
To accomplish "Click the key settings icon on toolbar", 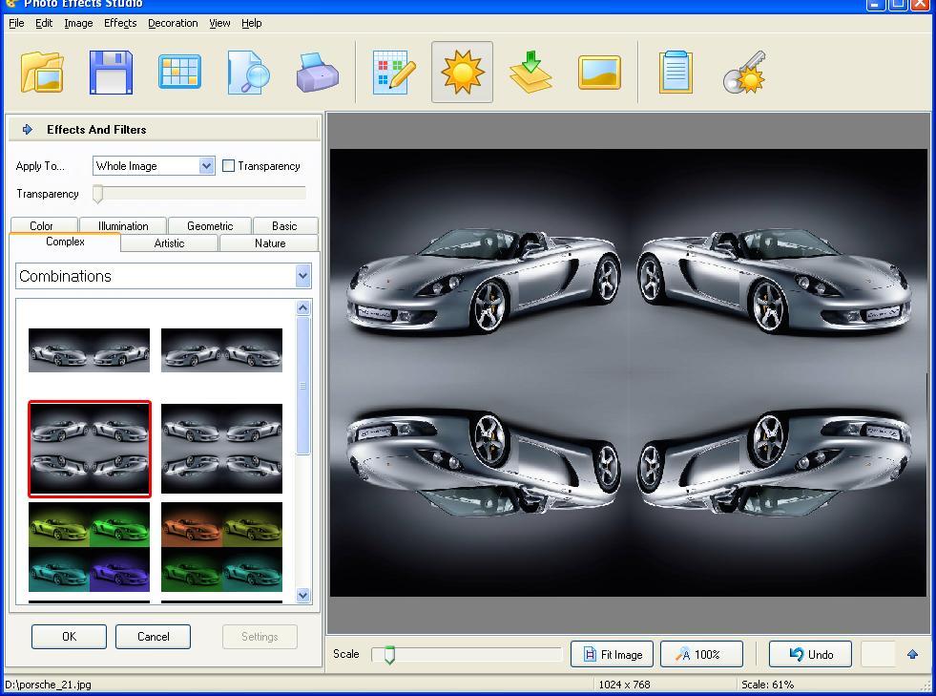I will pyautogui.click(x=744, y=71).
